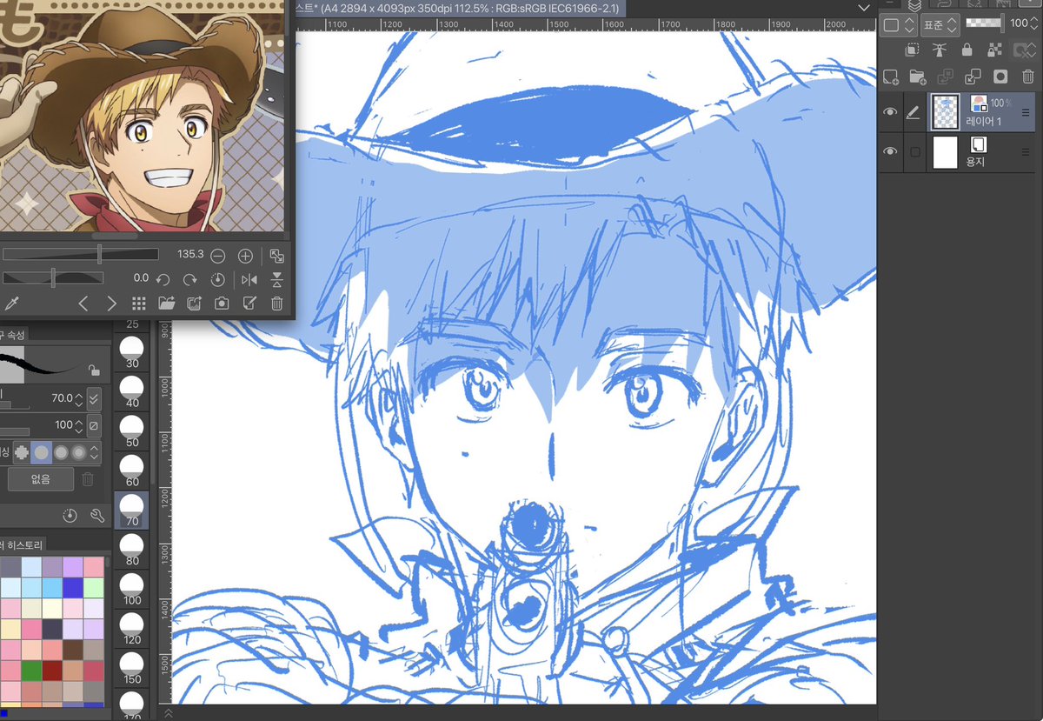The height and width of the screenshot is (721, 1043).
Task: Zoom out the sub view image
Action: (218, 256)
